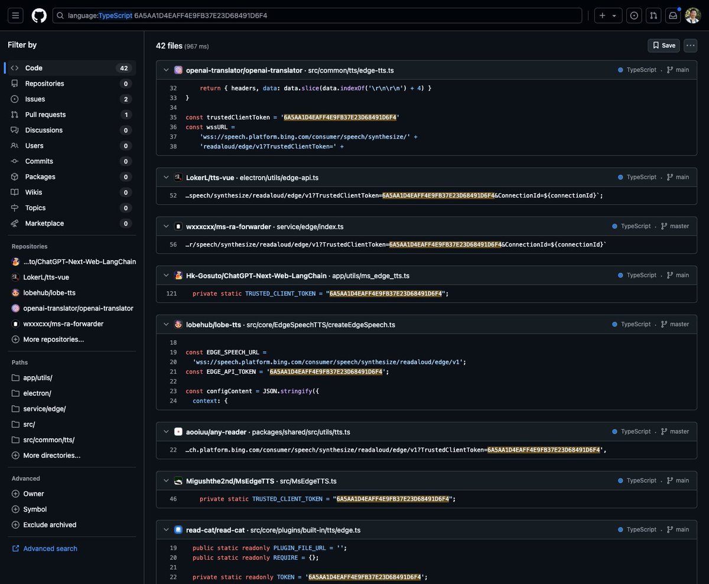Collapse the Migushthe2nd/MsEdgeTTS result
This screenshot has height=584, width=709.
166,481
